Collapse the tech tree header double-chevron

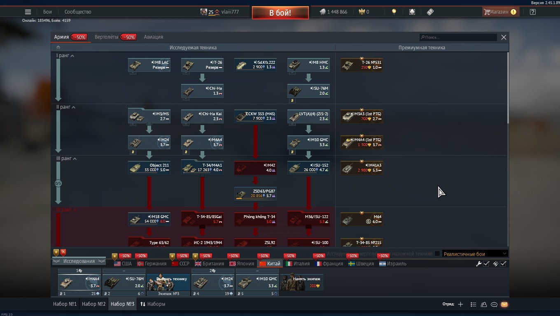(x=58, y=48)
